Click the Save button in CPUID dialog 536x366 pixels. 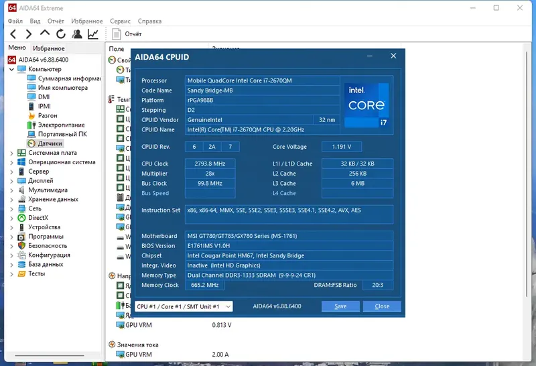pyautogui.click(x=340, y=306)
